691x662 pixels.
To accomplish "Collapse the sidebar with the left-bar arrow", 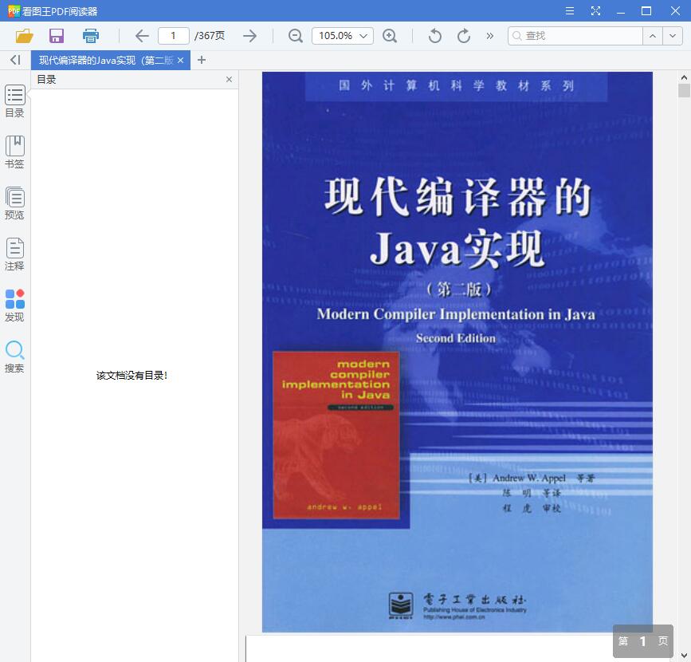I will (x=15, y=60).
